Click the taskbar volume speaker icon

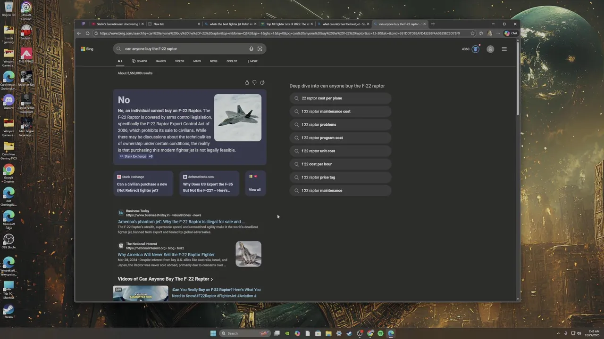[x=579, y=333]
